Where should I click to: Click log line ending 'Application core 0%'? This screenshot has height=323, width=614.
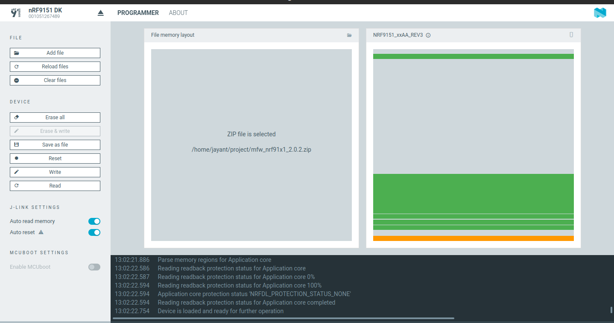coord(236,277)
